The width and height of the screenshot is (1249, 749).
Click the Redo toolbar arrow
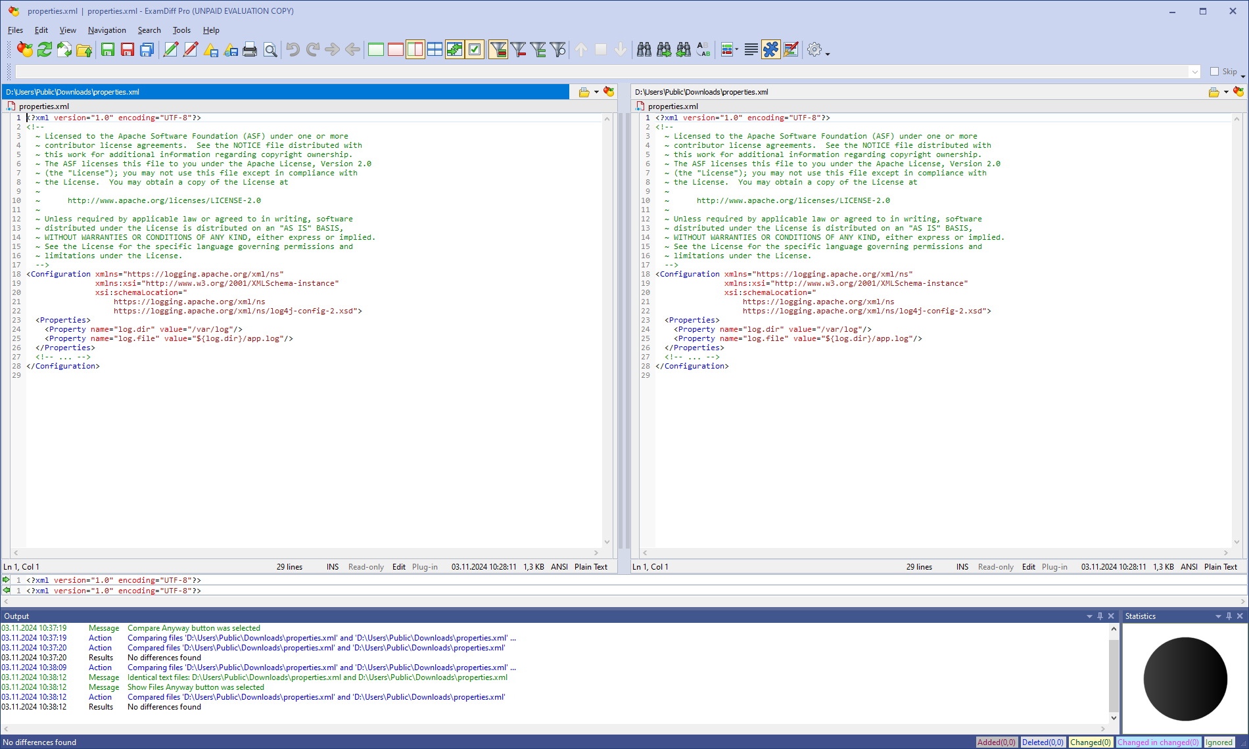point(313,49)
